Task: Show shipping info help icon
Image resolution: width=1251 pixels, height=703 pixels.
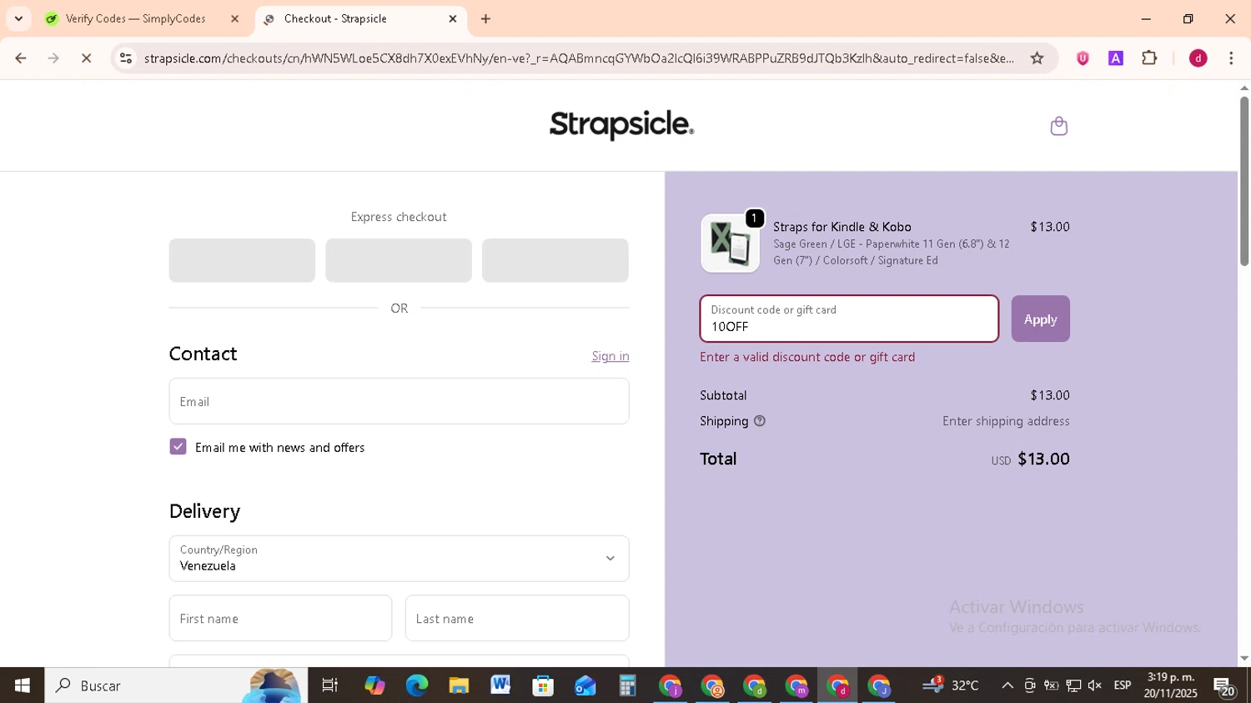Action: (x=759, y=421)
